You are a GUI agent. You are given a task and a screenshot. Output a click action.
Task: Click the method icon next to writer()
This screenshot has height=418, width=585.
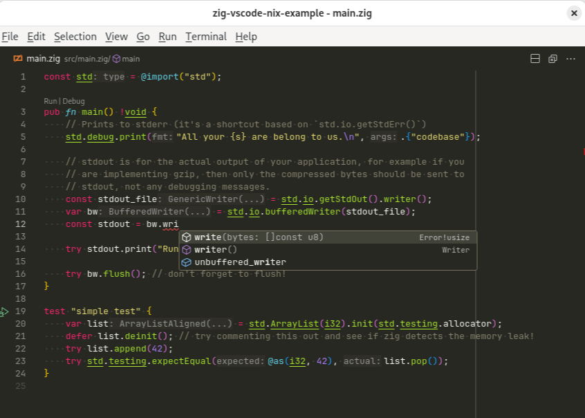click(187, 250)
